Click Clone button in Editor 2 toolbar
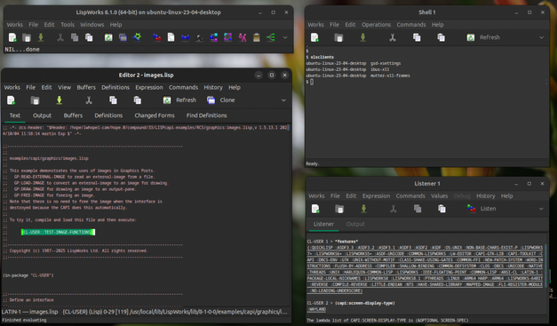The width and height of the screenshot is (557, 326). (x=221, y=100)
